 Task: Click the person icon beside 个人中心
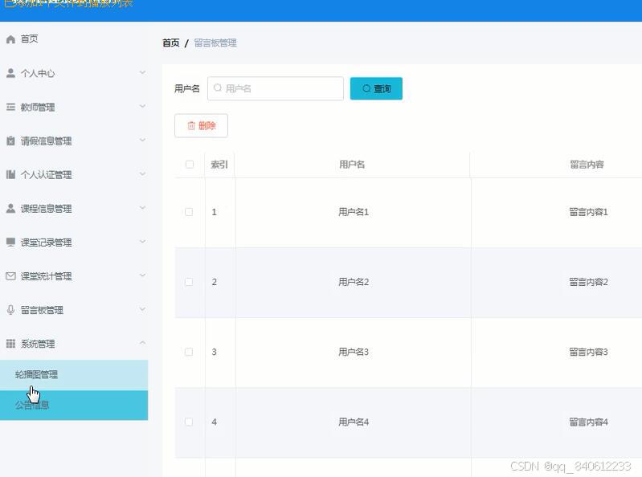click(x=10, y=73)
